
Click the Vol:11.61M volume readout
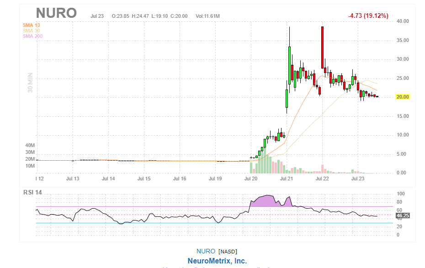[x=207, y=16]
